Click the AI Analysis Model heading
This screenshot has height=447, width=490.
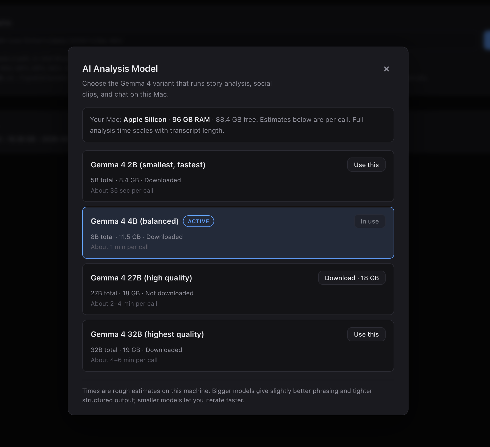tap(120, 69)
